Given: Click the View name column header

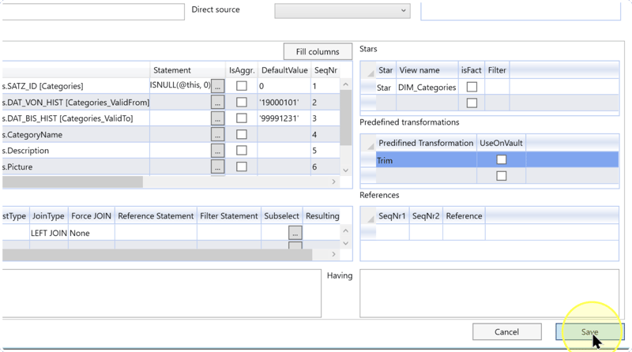Looking at the screenshot, I should click(x=427, y=70).
